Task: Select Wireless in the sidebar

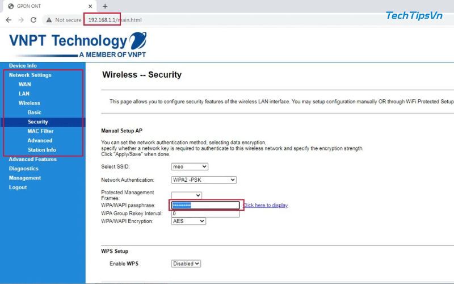Action: click(x=30, y=103)
